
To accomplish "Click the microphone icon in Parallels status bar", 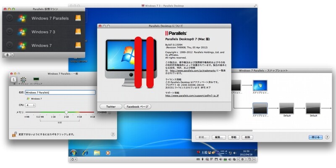I will [x=202, y=159].
